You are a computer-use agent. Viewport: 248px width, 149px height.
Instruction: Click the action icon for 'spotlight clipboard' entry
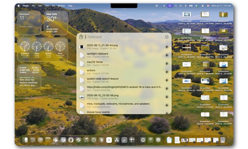click(167, 55)
